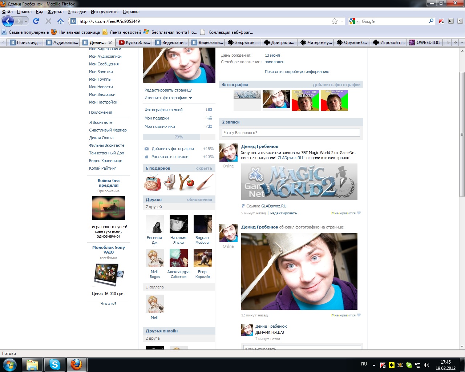Click the heart icon beside Magic World post

coord(359,213)
